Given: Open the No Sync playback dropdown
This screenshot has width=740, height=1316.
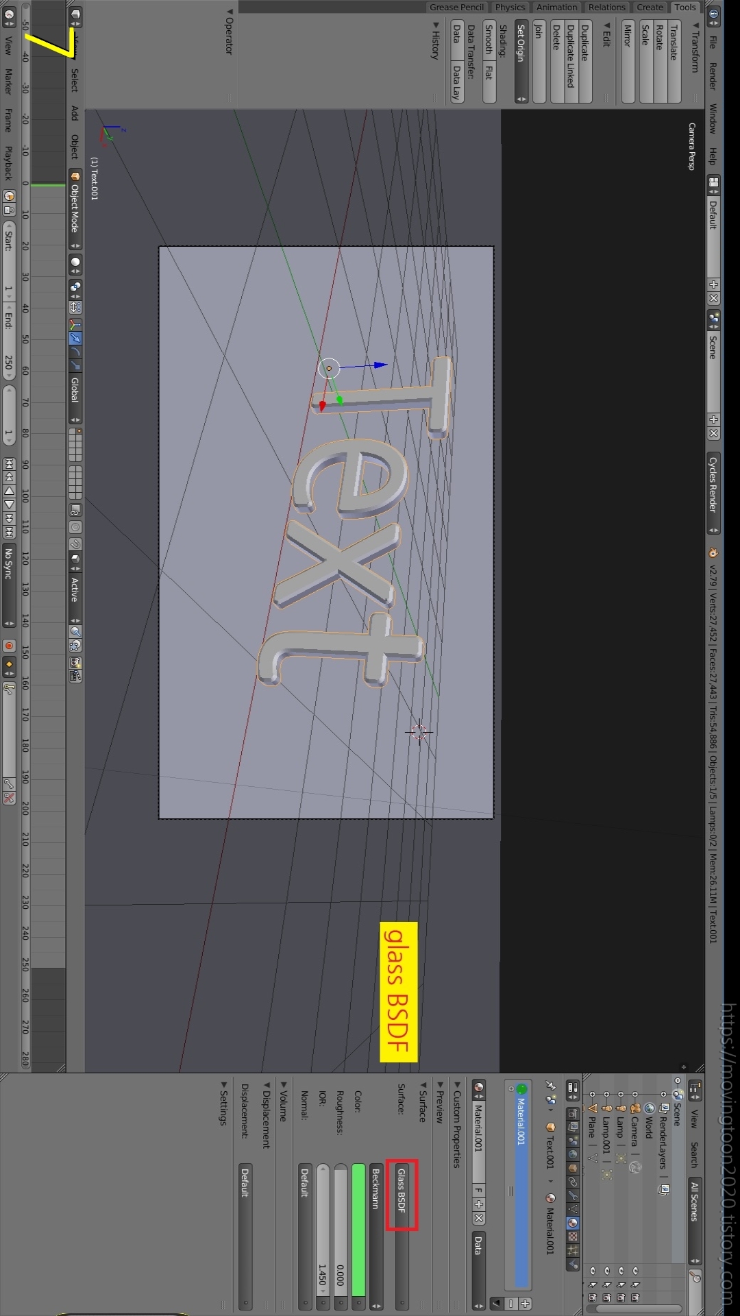Looking at the screenshot, I should tap(9, 586).
